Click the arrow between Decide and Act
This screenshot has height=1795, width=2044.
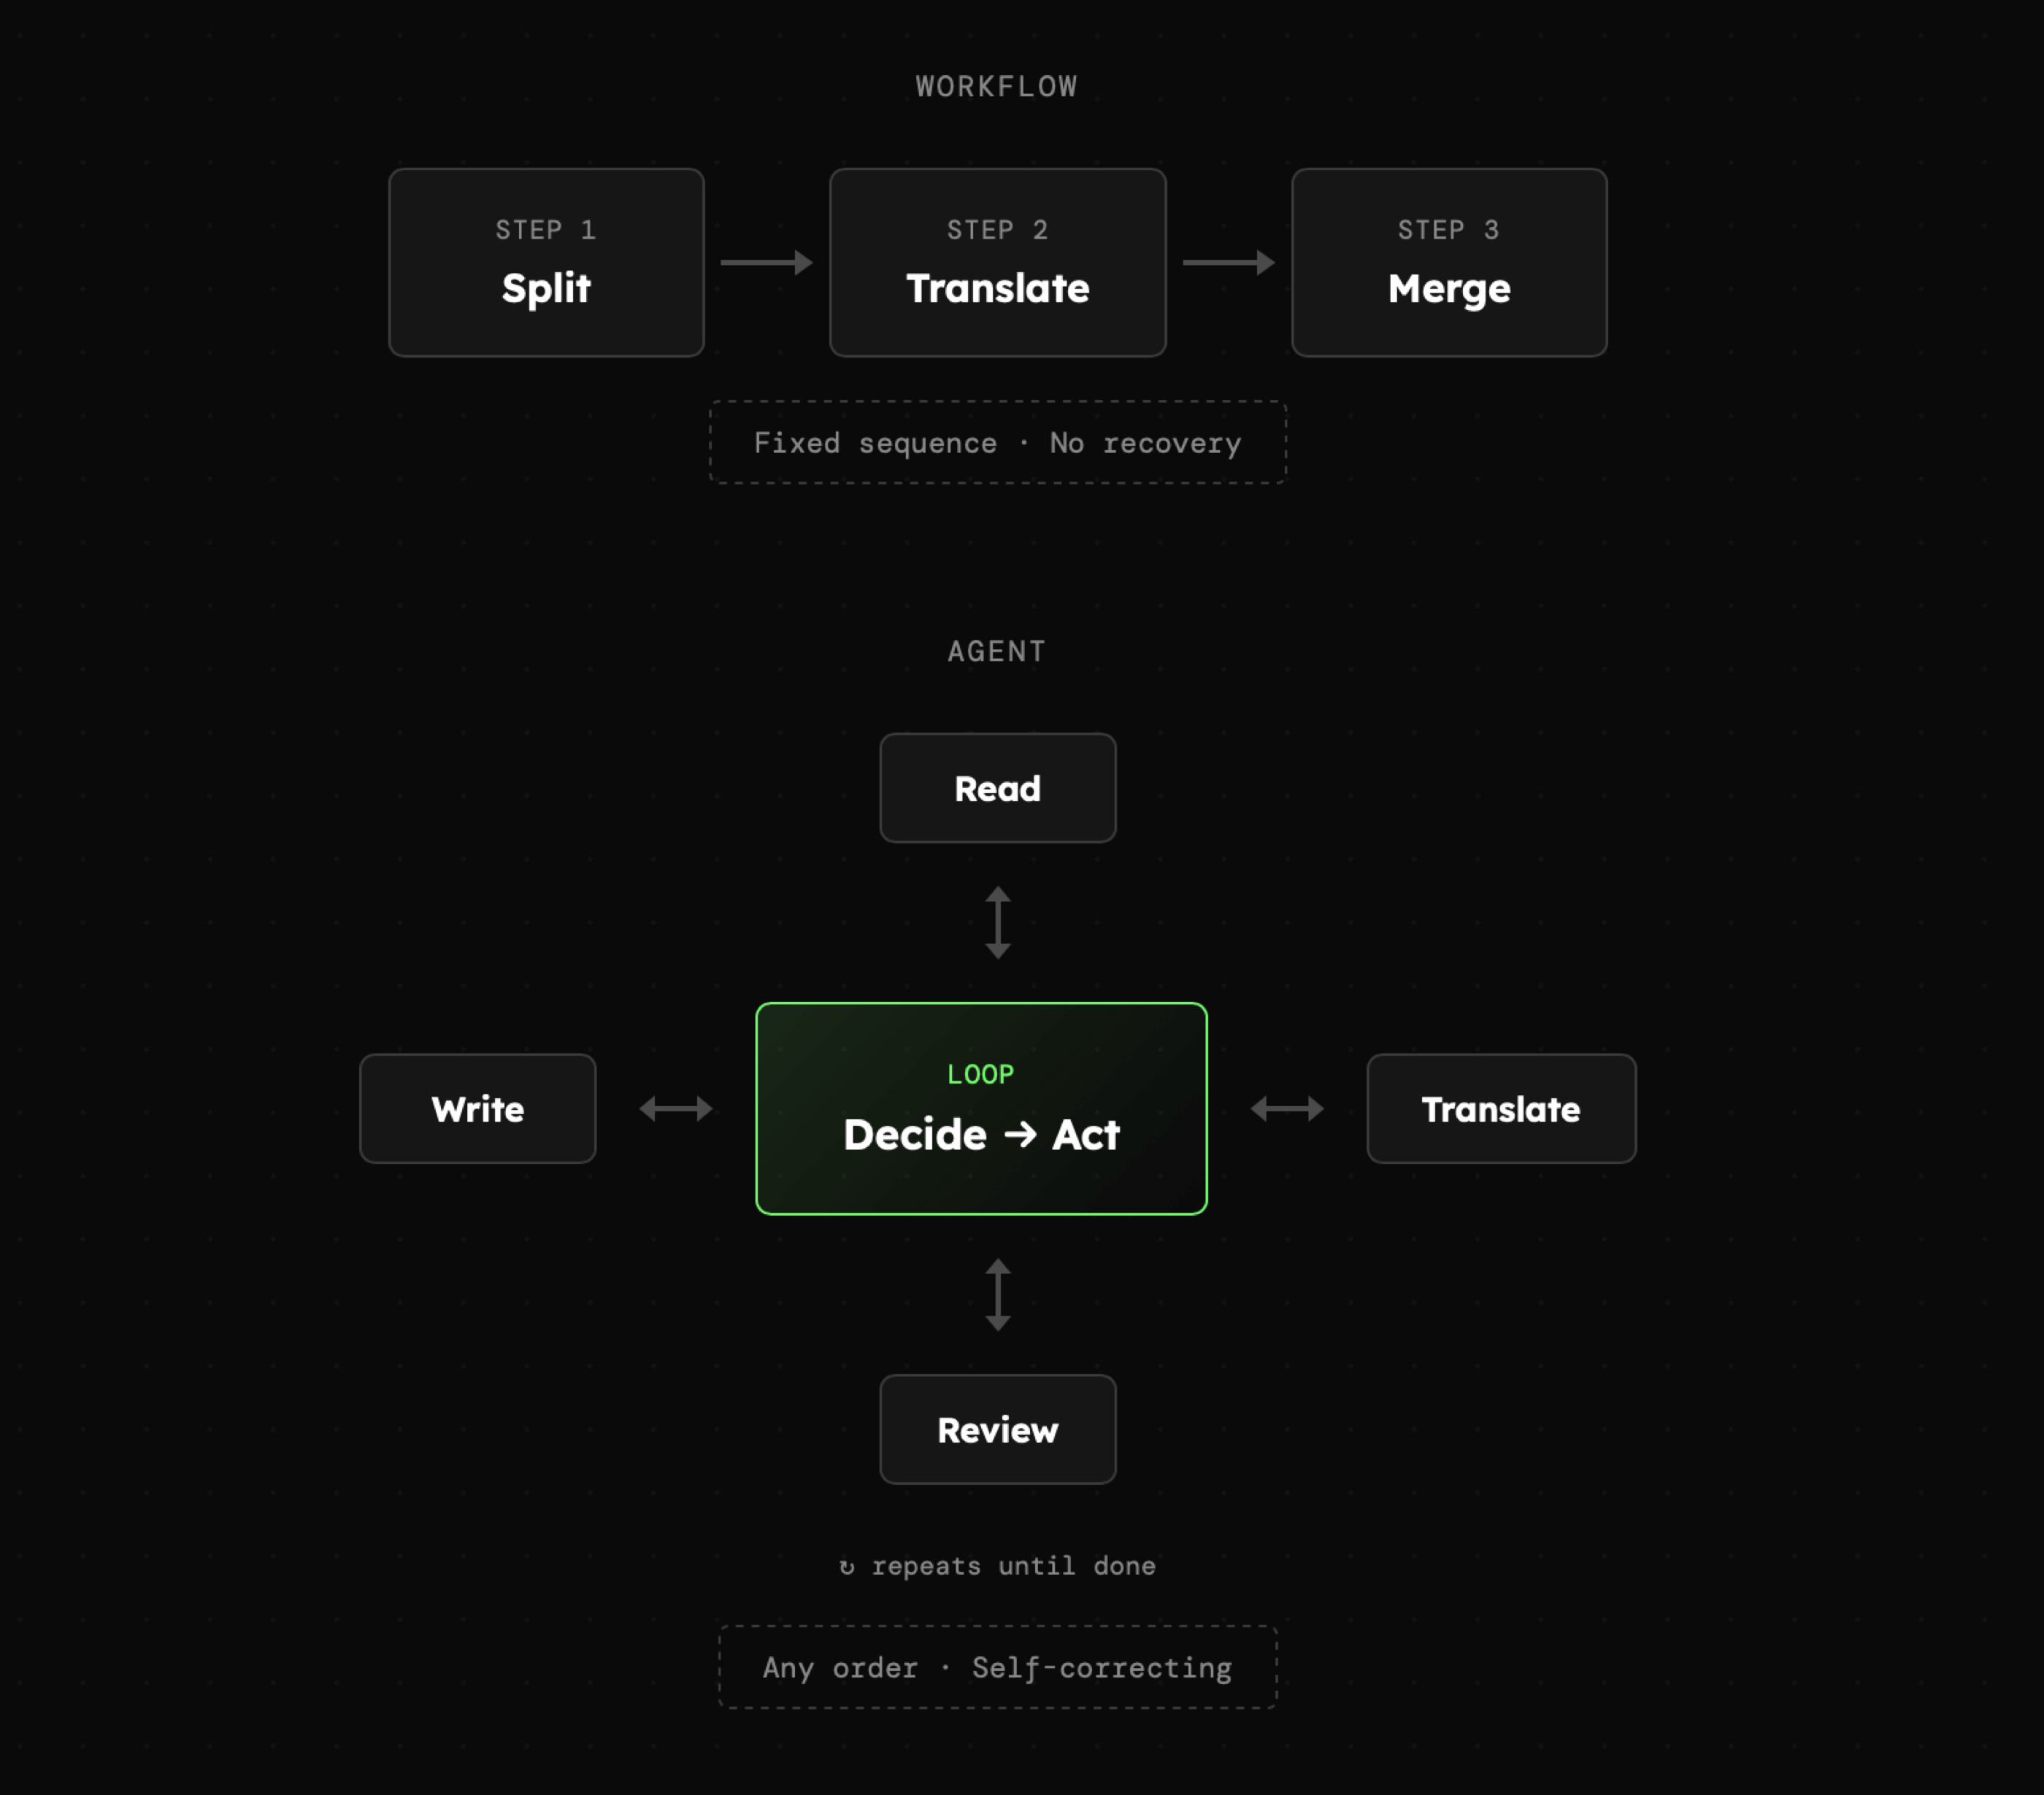click(x=1020, y=1135)
